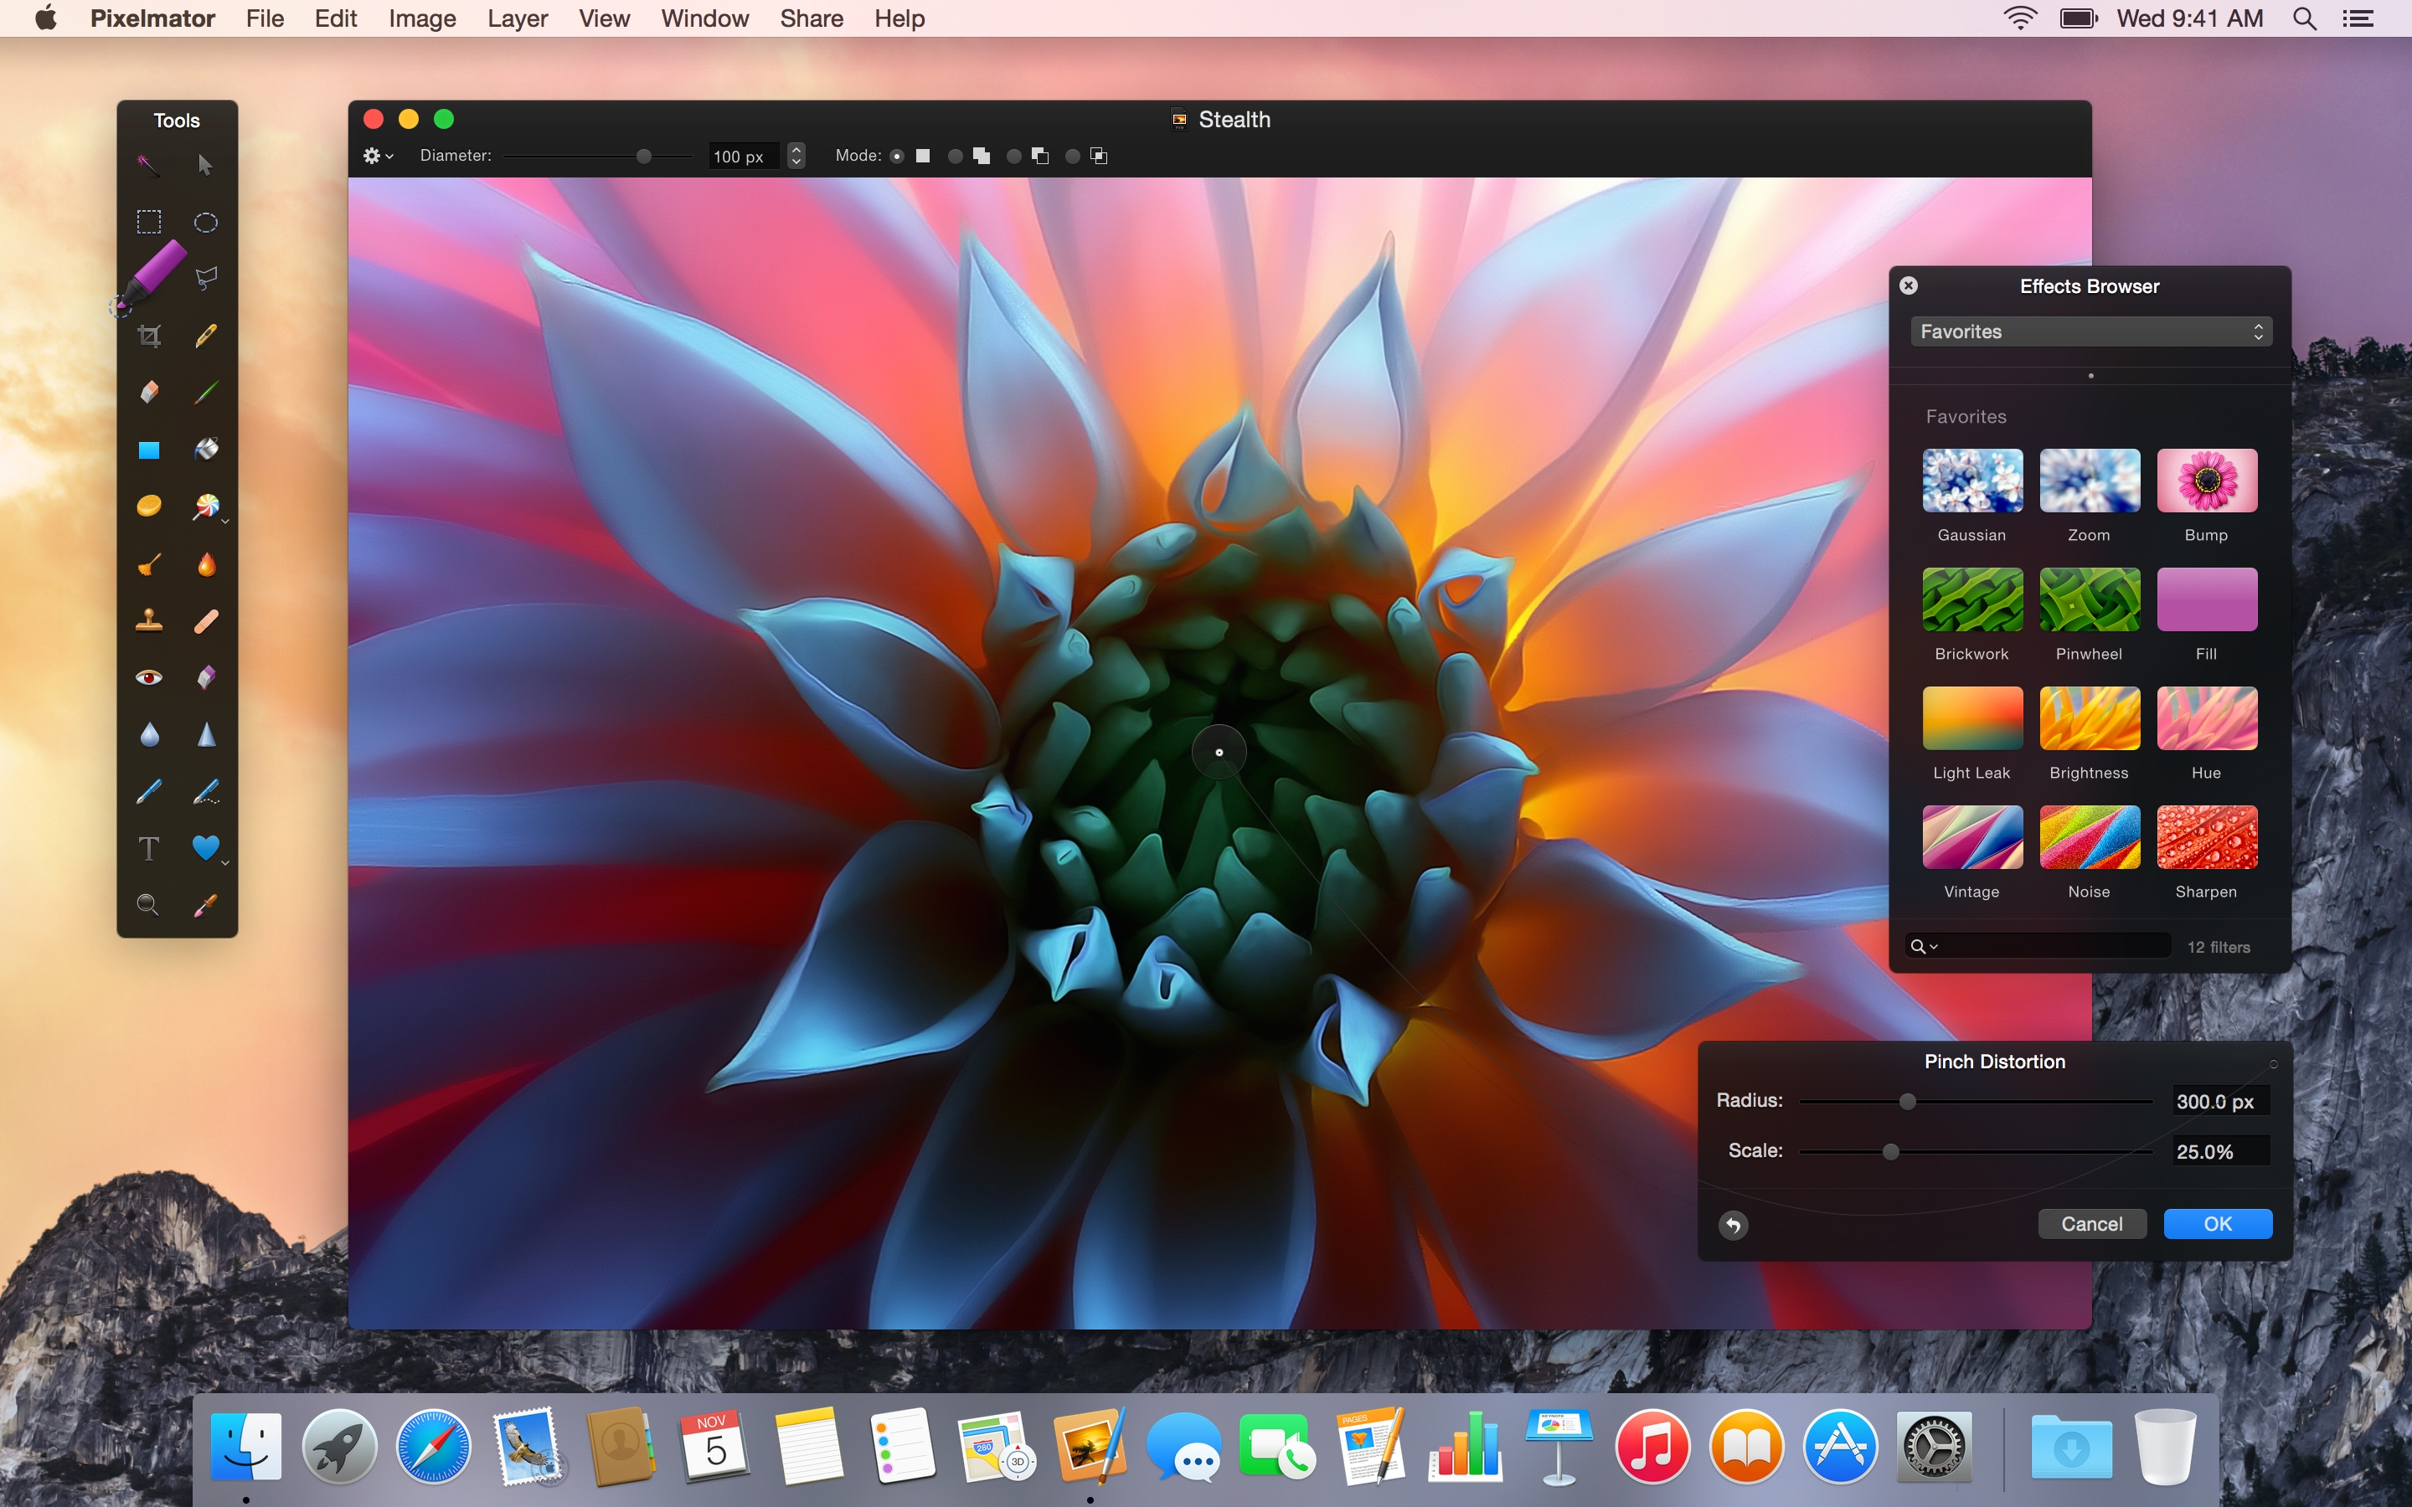Enable the first brush mode toggle
Viewport: 2412px width, 1507px height.
[x=896, y=157]
